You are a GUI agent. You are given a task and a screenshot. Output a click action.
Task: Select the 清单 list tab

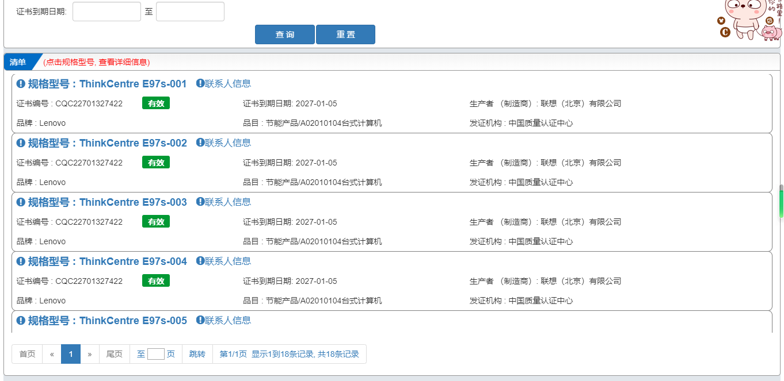(19, 62)
